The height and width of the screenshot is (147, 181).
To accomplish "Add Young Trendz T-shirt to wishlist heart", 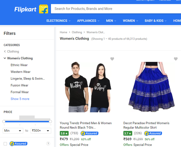I will pyautogui.click(x=112, y=59).
